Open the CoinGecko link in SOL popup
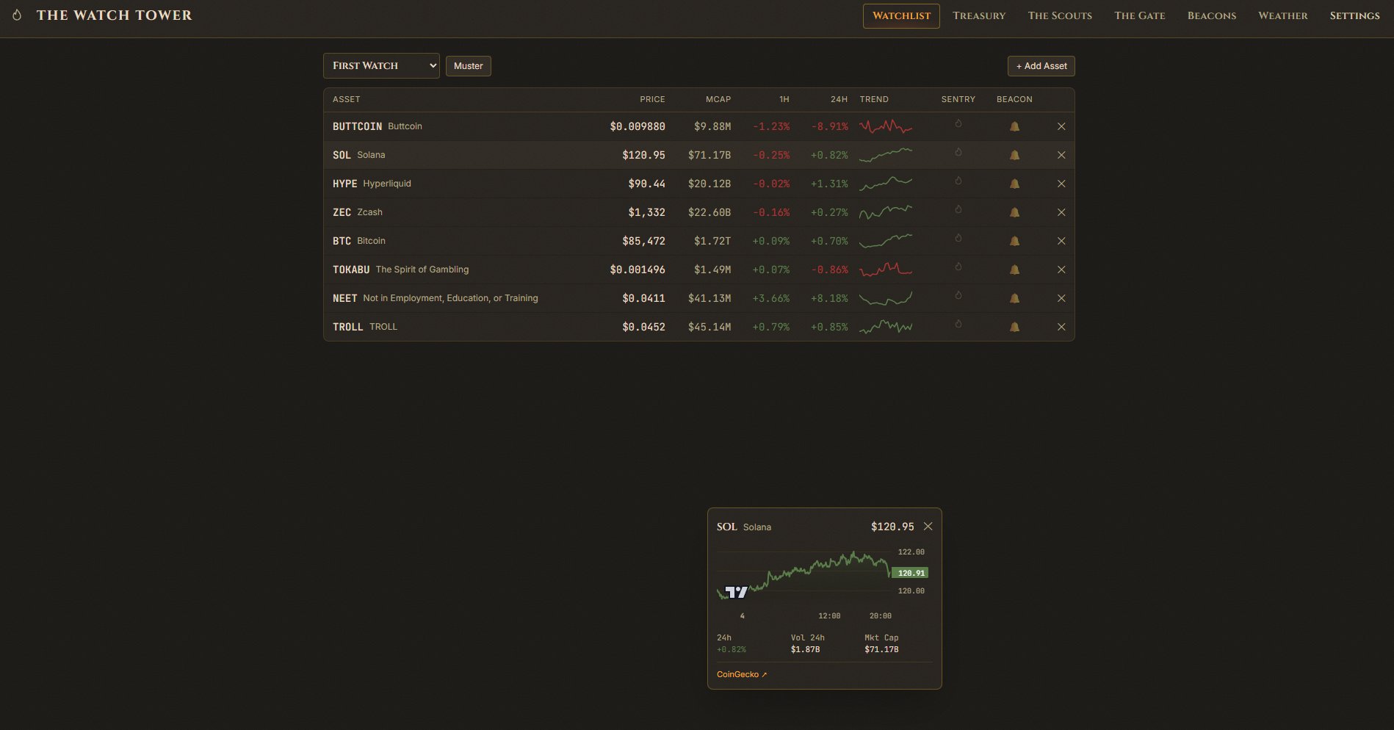The image size is (1394, 730). click(742, 674)
